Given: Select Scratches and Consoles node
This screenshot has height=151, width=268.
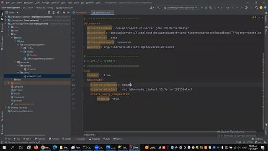Looking at the screenshot, I should pyautogui.click(x=20, y=111).
